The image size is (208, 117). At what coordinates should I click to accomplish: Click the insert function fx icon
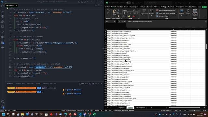pyautogui.click(x=125, y=22)
